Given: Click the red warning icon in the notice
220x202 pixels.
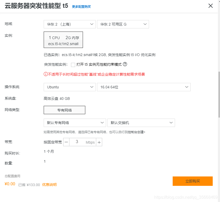Looking at the screenshot, I should click(46, 74).
